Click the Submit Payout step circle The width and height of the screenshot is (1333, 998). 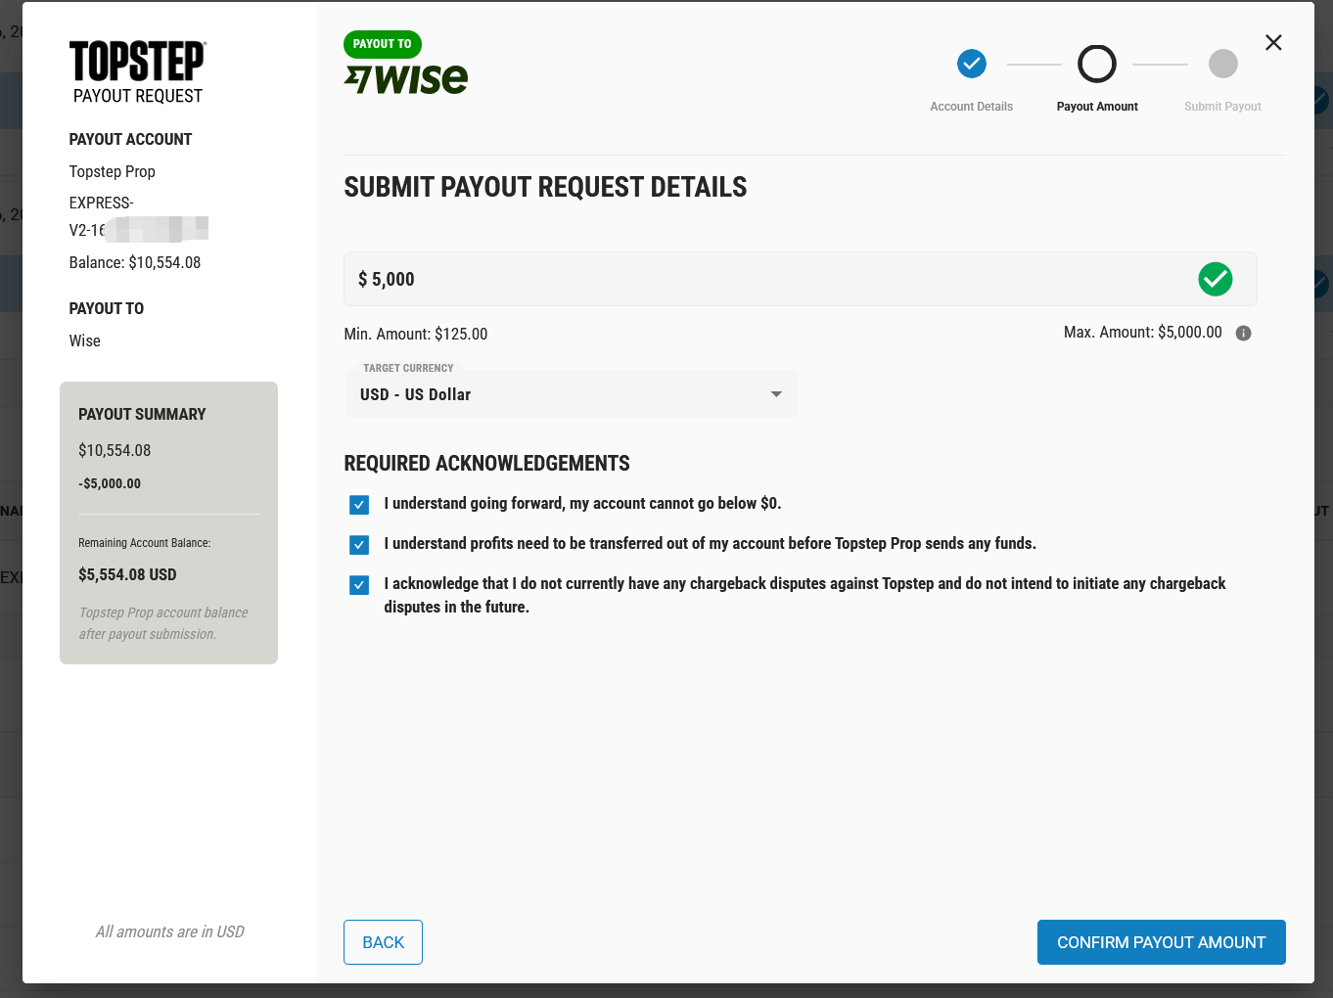[x=1223, y=64]
